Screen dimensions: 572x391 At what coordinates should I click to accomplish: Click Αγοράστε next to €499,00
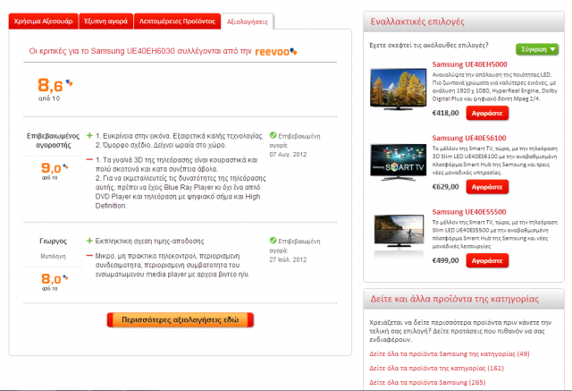(487, 261)
